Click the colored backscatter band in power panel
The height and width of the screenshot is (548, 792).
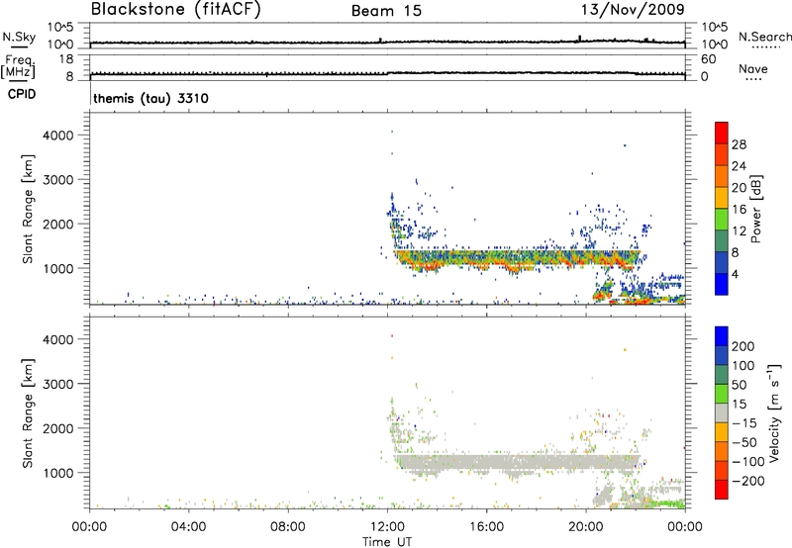point(517,260)
